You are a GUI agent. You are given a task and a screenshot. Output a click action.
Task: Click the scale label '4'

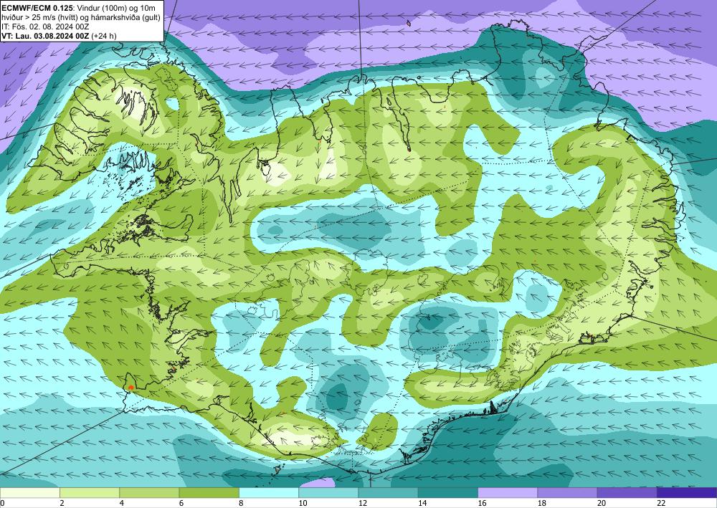coord(121,504)
